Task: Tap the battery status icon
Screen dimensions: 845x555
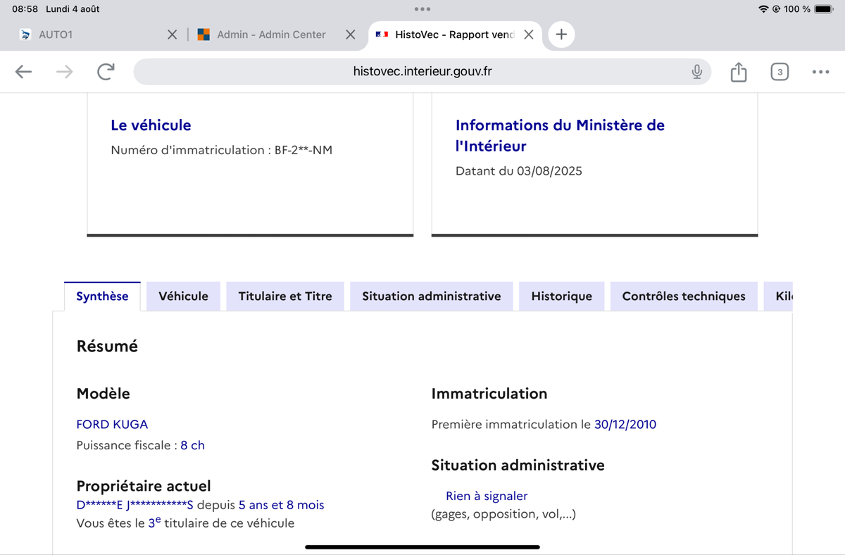Action: [x=824, y=9]
